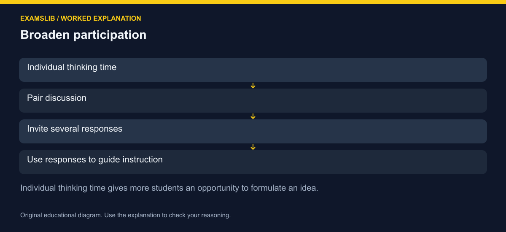Click the words 'Individual thinking time' in first step
This screenshot has height=232, width=506.
tap(72, 67)
